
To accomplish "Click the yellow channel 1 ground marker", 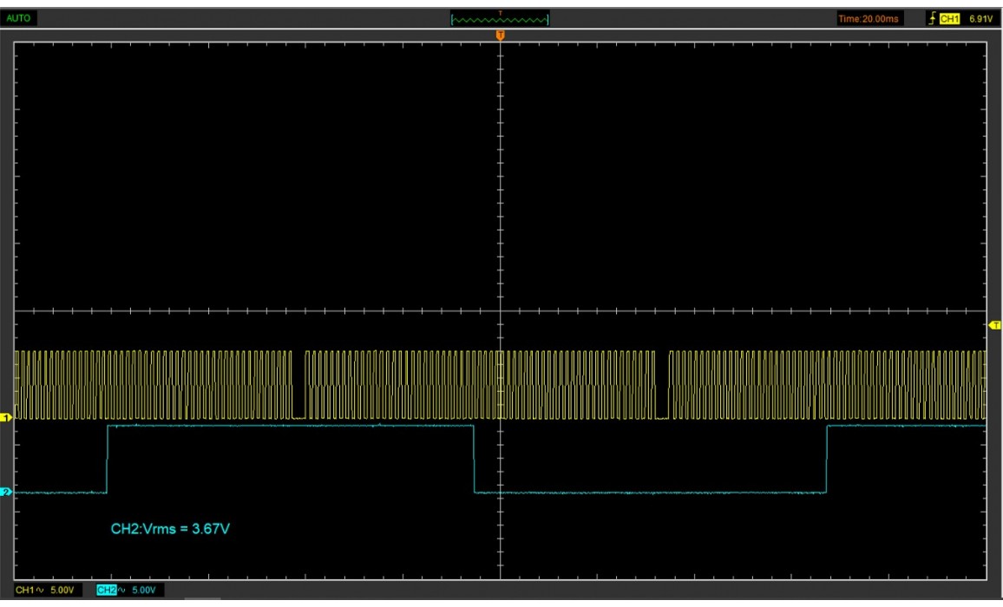I will (7, 418).
